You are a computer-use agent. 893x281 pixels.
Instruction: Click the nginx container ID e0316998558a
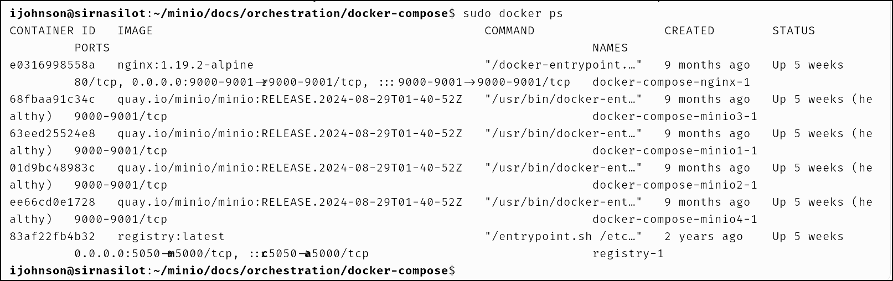tap(52, 65)
